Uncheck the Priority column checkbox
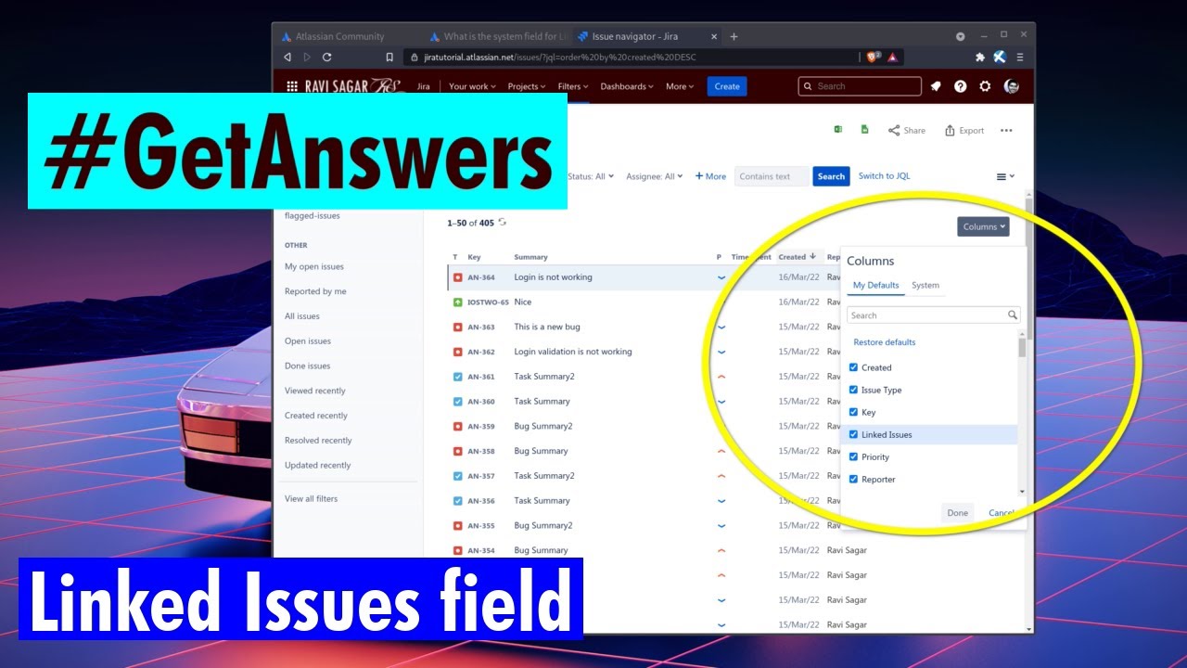 (854, 456)
